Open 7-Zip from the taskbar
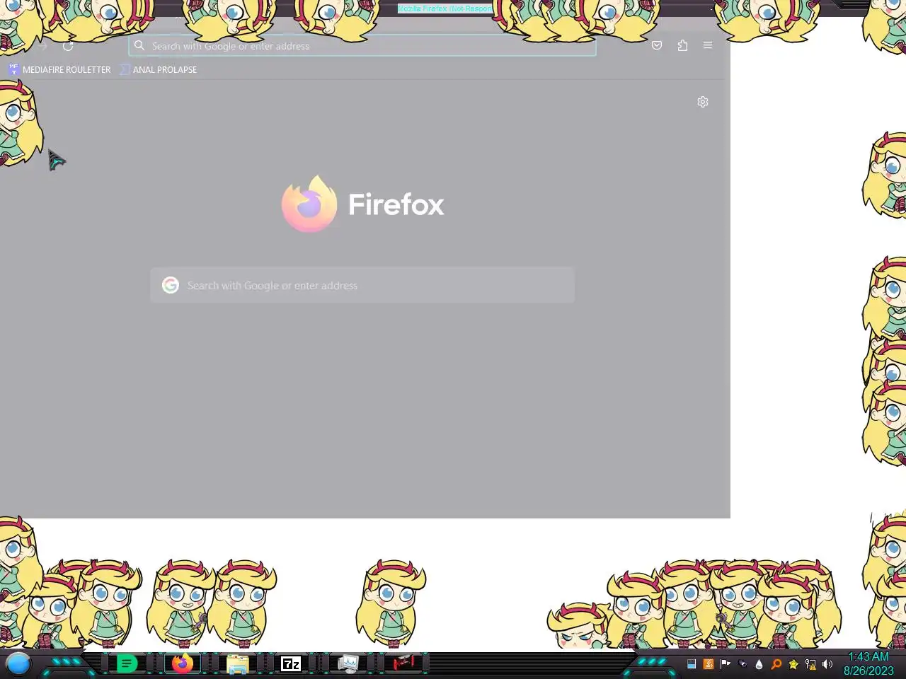This screenshot has width=906, height=679. [291, 664]
